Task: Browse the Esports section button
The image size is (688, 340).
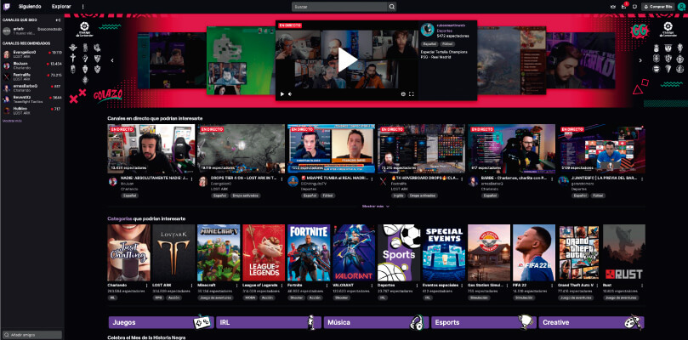Action: (x=484, y=322)
